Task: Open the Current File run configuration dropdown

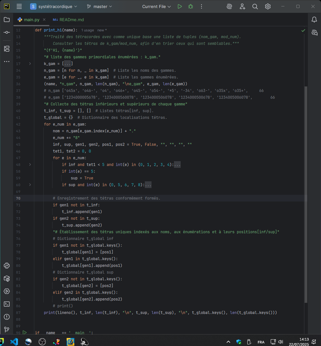Action: pyautogui.click(x=157, y=6)
